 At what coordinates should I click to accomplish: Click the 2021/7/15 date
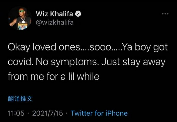click(48, 113)
